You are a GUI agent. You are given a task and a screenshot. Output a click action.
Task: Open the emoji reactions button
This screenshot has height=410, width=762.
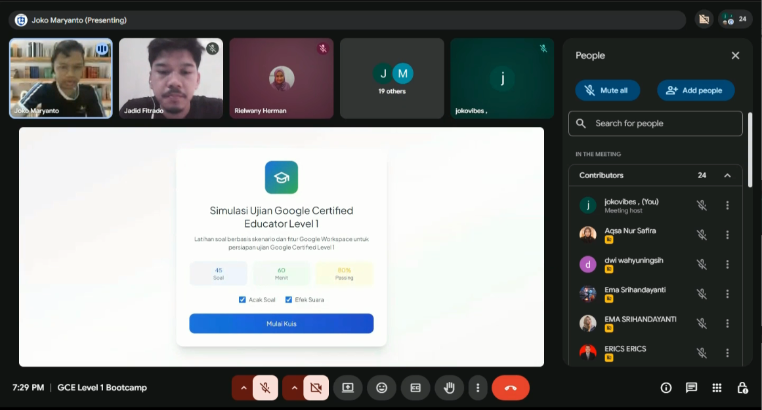coord(381,388)
